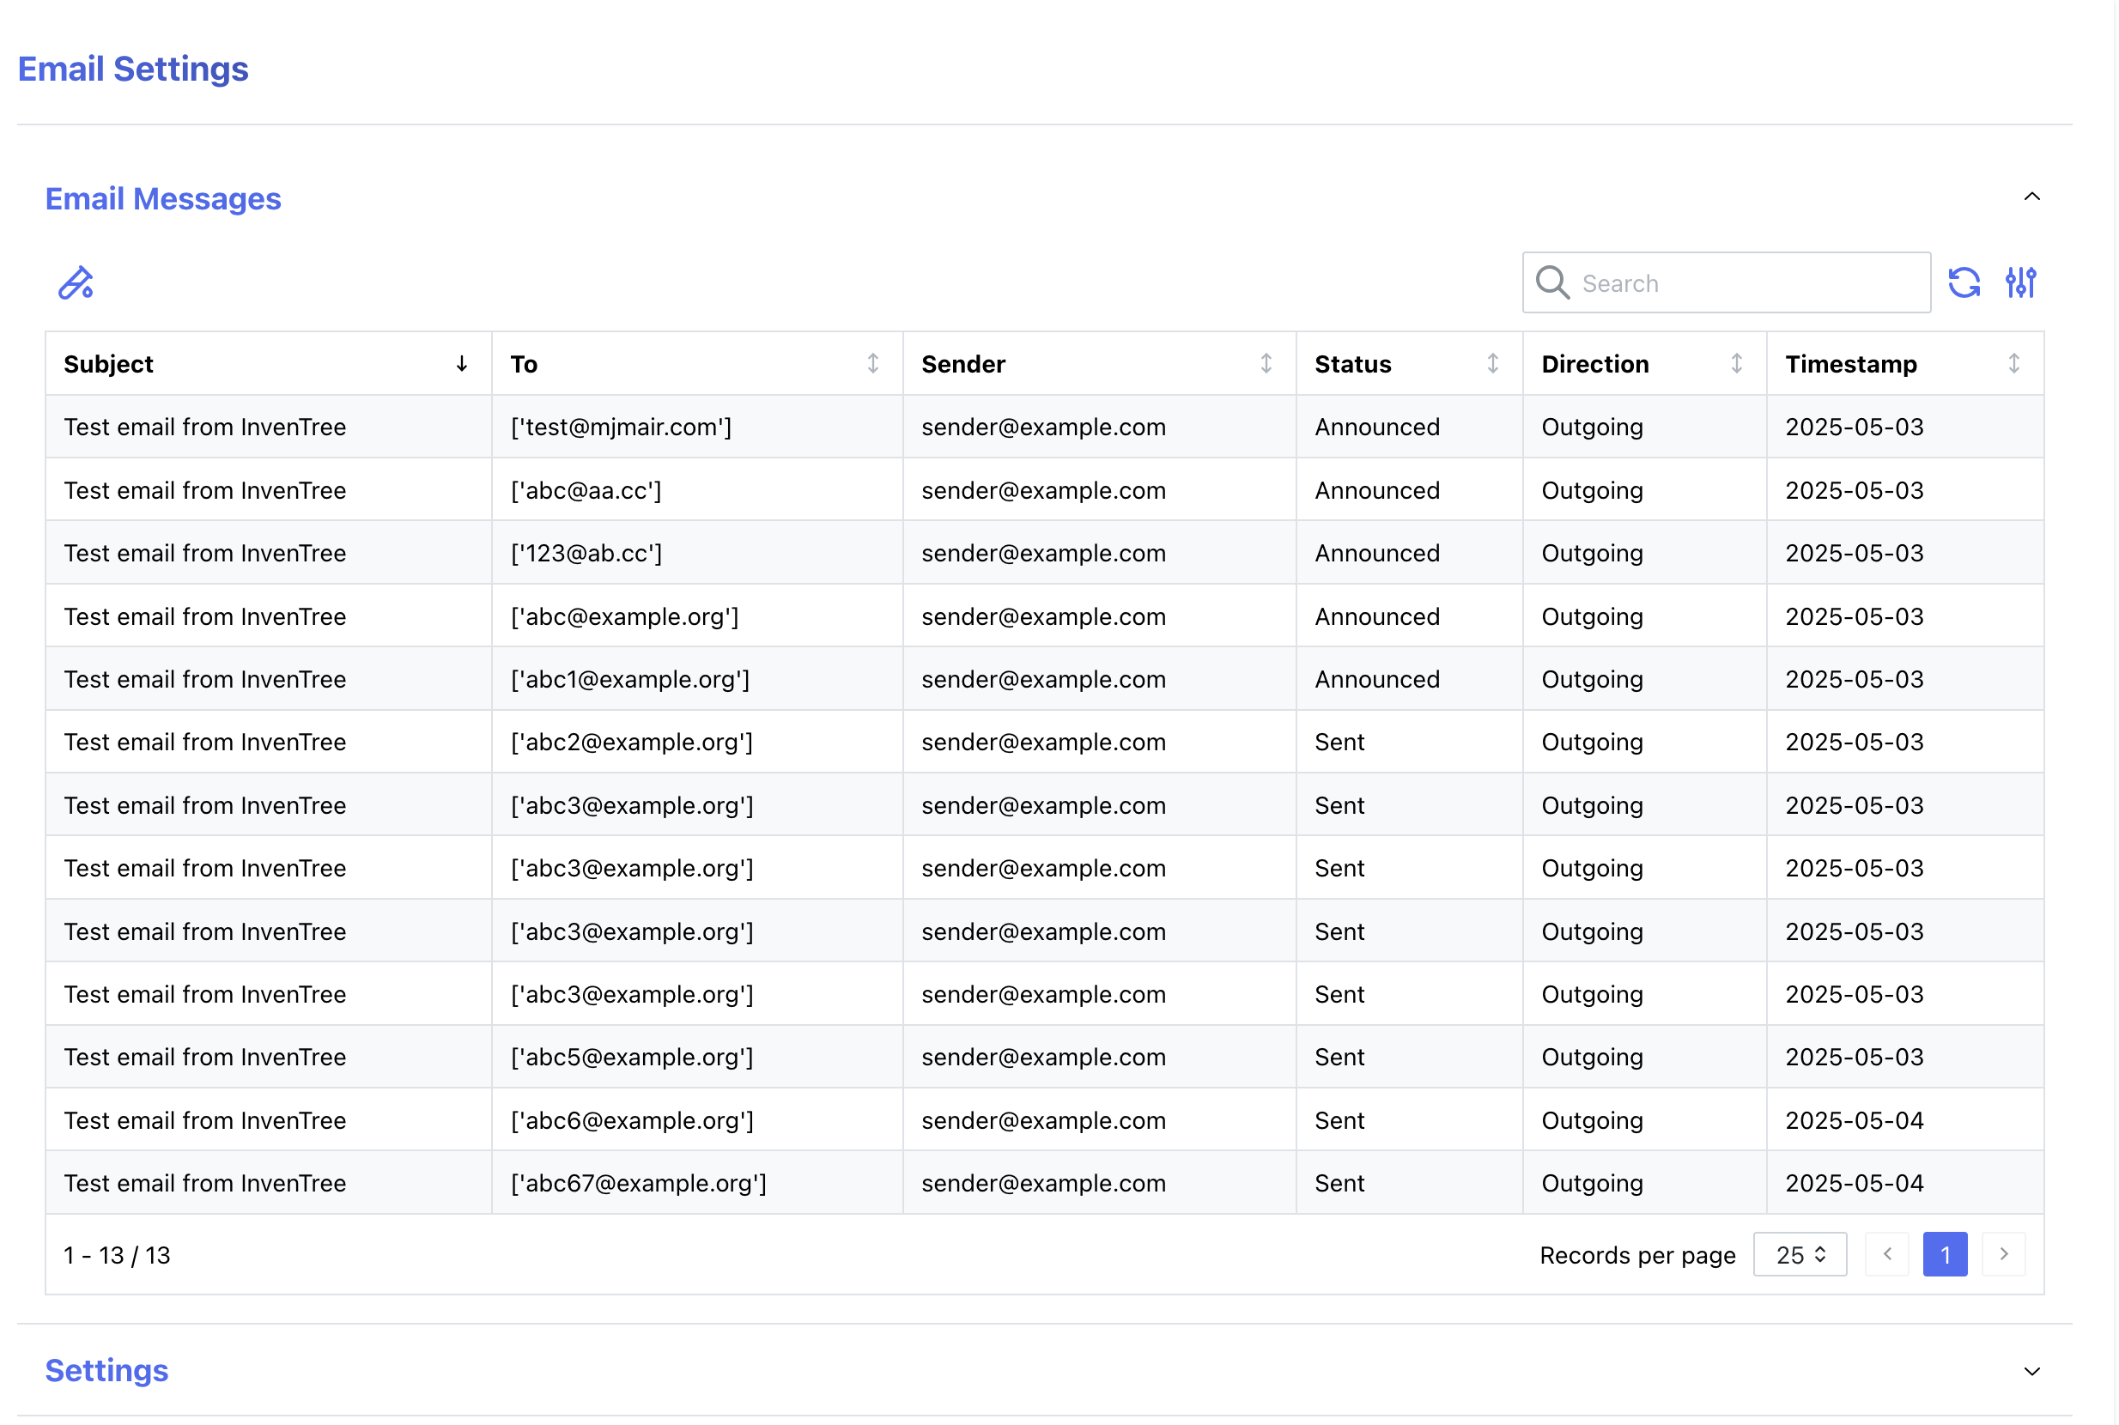This screenshot has width=2119, height=1425.
Task: Click the refresh table data icon
Action: 1964,282
